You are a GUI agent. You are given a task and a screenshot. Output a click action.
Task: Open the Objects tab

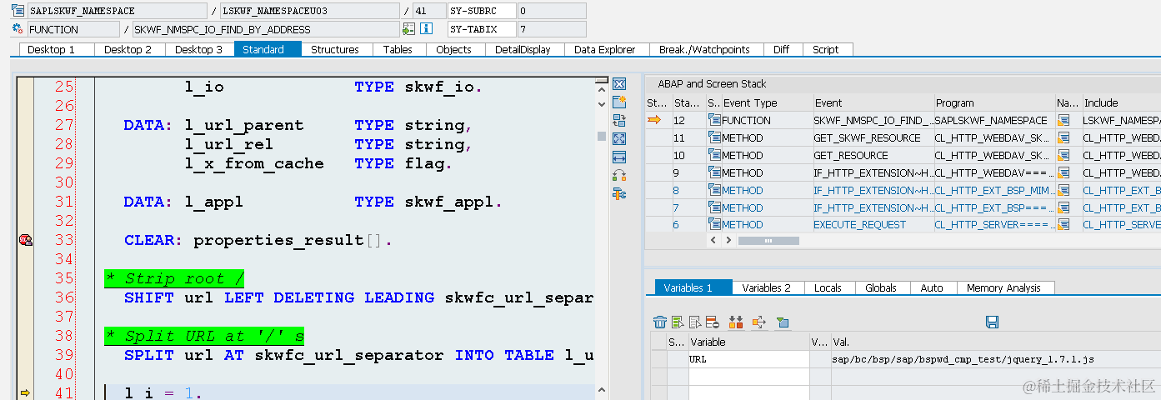pos(453,50)
